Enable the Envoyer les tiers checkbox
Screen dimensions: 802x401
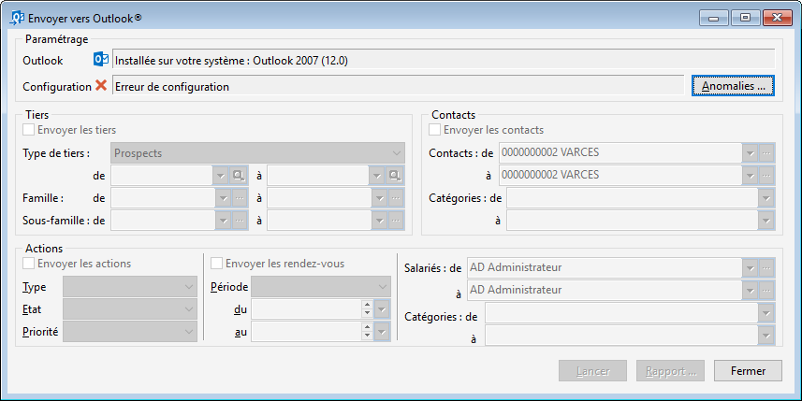tap(29, 130)
